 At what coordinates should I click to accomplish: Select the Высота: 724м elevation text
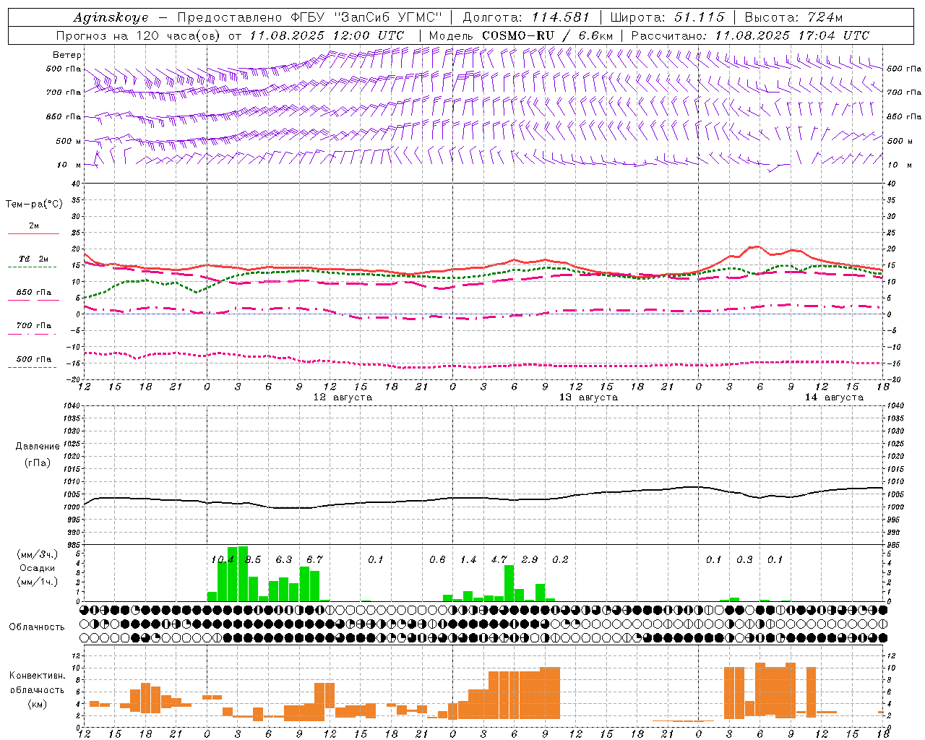(x=793, y=17)
